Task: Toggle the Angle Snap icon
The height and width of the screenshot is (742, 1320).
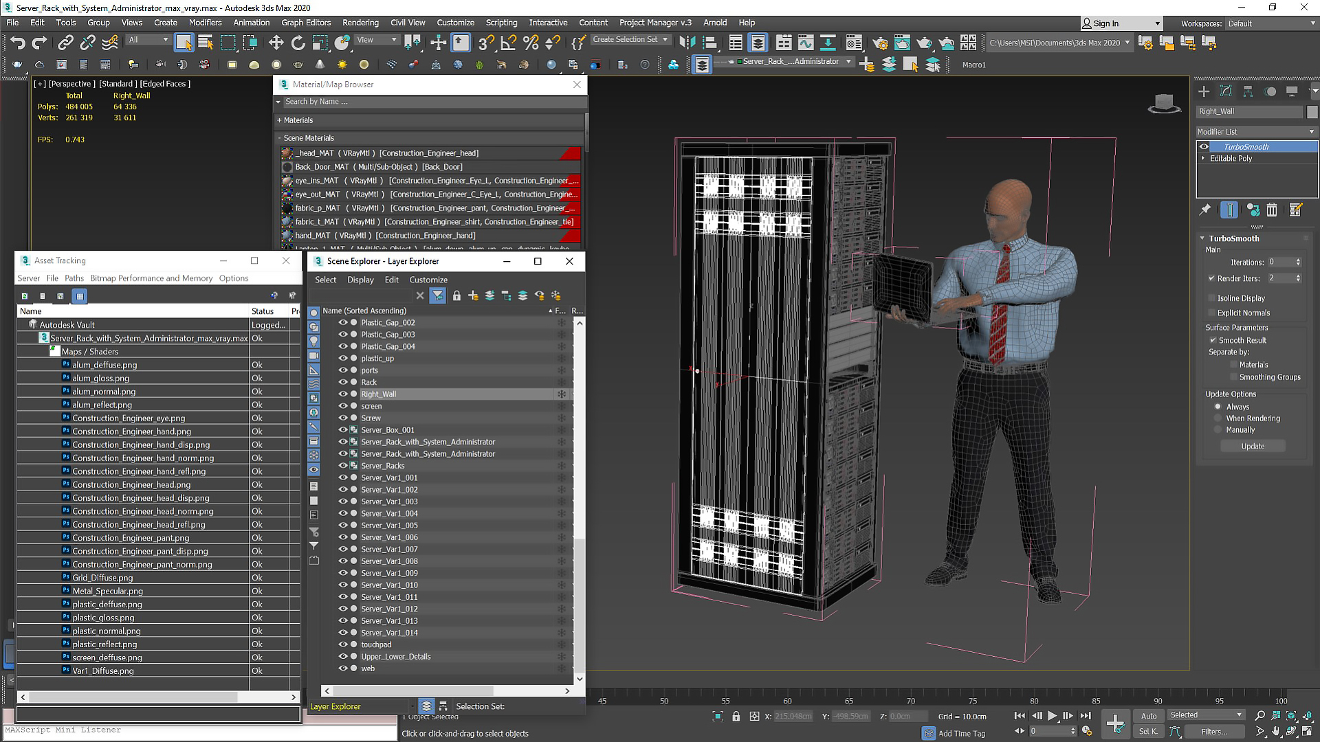Action: [508, 43]
